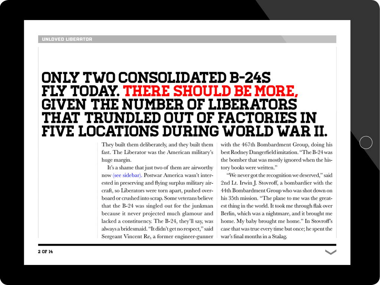Click the headline line "THAT TRUNDLED OUT OF FACTORIES IN"
The height and width of the screenshot is (285, 380).
point(179,118)
